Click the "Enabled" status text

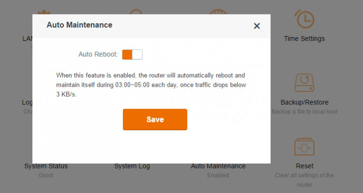click(218, 175)
